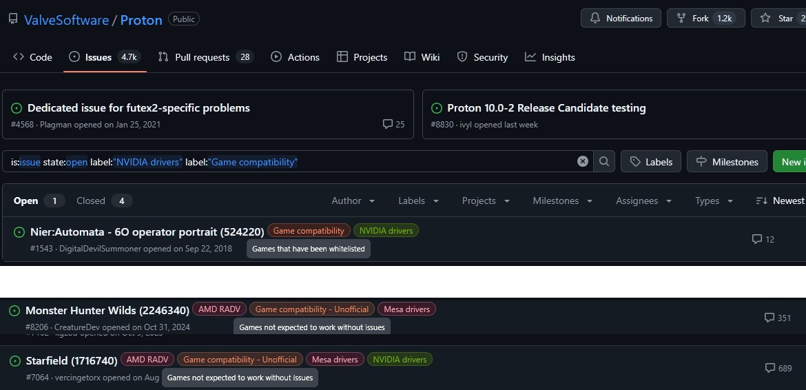Open the Insights tab
This screenshot has height=390, width=806.
(550, 57)
